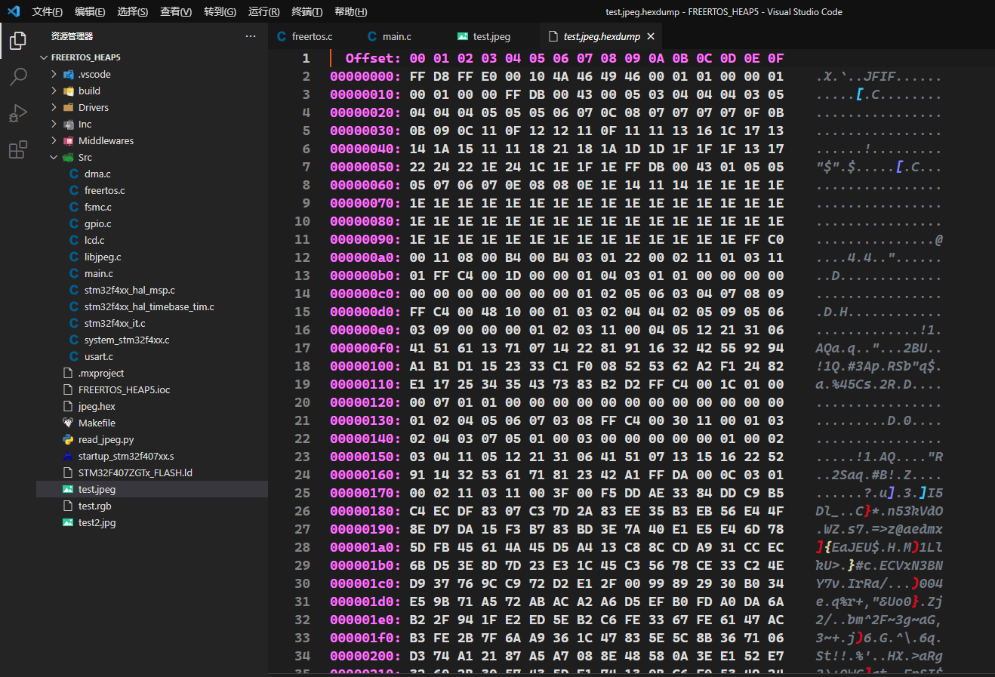Click the image icon on the test.jpeg tab
The height and width of the screenshot is (677, 995).
tap(461, 35)
